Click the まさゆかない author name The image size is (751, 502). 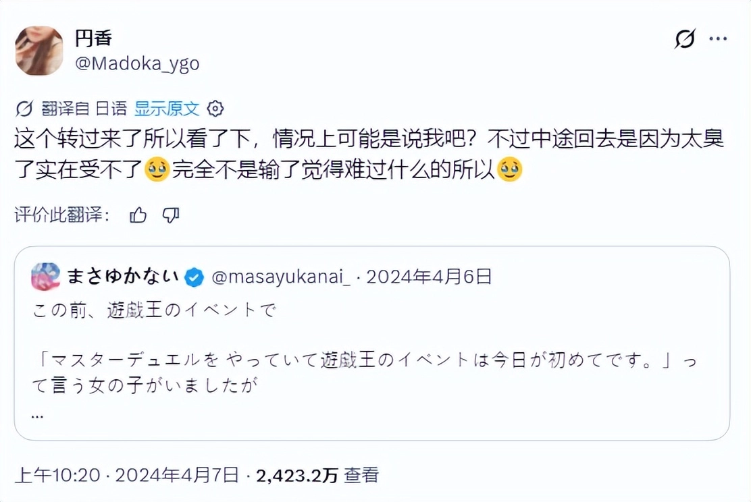(123, 277)
